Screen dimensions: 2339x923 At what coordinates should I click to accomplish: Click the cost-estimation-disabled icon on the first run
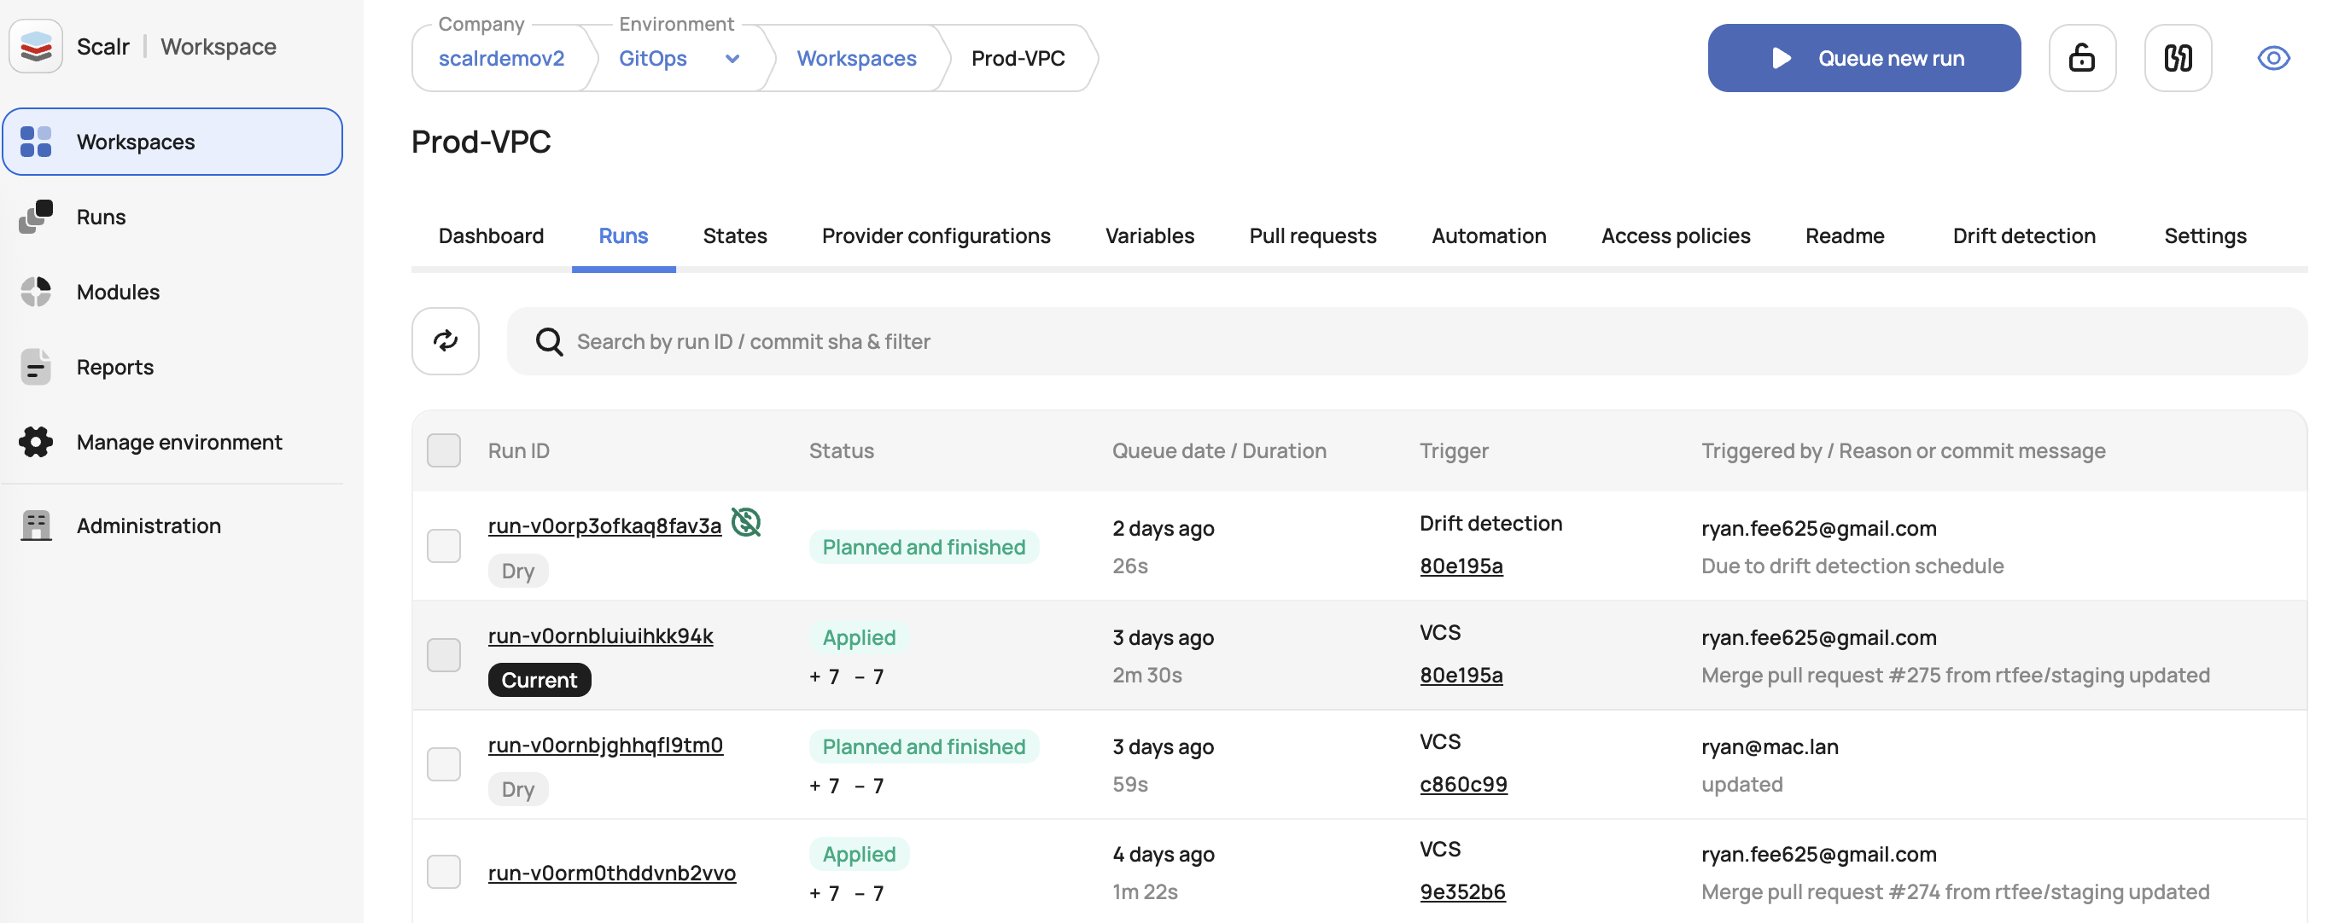(744, 522)
